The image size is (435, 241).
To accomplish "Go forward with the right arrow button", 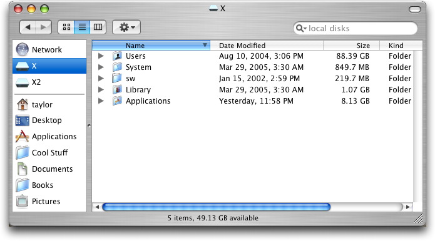I will point(43,27).
